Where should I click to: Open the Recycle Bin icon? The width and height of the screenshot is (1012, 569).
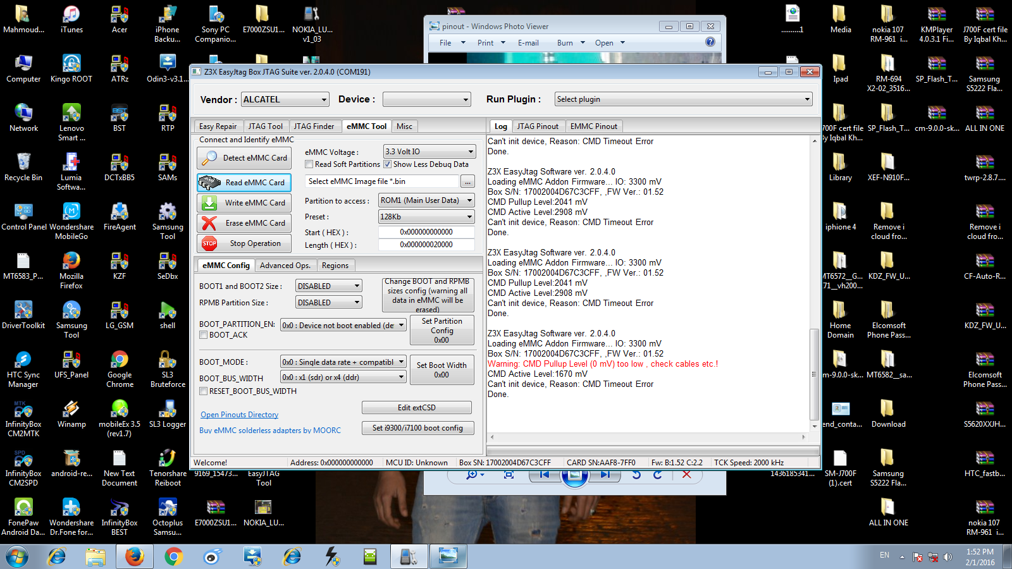point(23,168)
